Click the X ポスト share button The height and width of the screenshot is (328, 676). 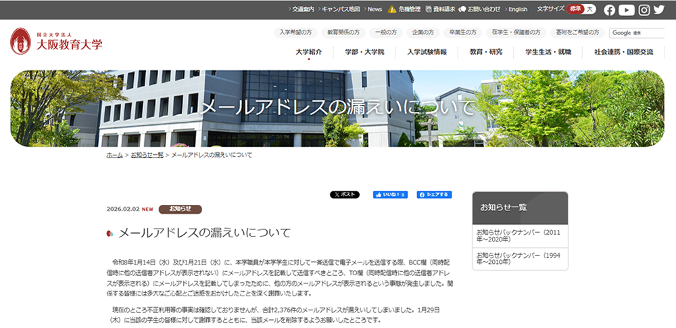point(345,195)
